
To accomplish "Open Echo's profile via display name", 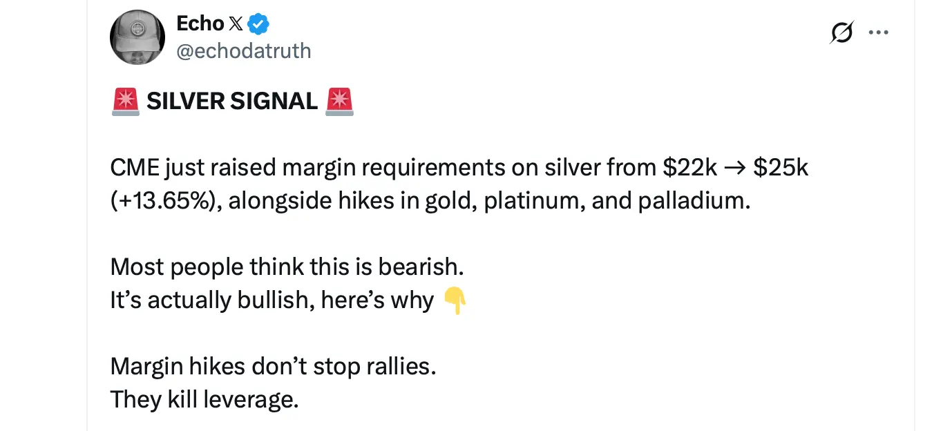I will tap(200, 23).
